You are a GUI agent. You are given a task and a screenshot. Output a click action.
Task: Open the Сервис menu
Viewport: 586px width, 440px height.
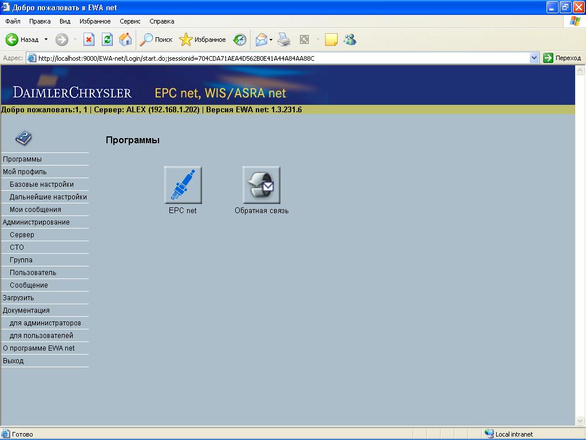pyautogui.click(x=130, y=21)
